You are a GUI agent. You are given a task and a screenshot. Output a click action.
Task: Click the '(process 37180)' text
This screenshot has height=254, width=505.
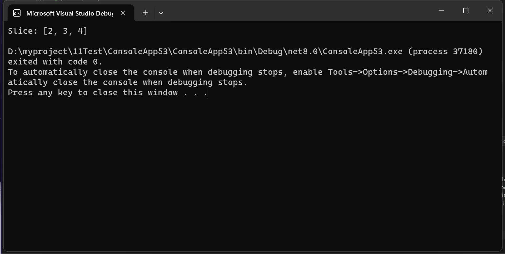tap(446, 51)
